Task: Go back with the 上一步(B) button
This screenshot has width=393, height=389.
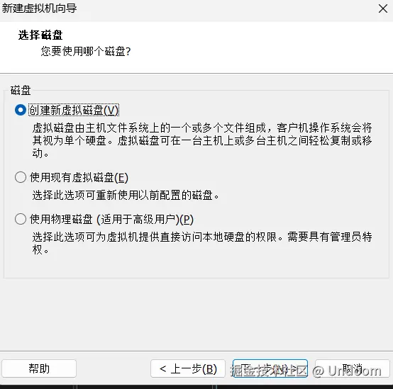Action: pyautogui.click(x=188, y=368)
